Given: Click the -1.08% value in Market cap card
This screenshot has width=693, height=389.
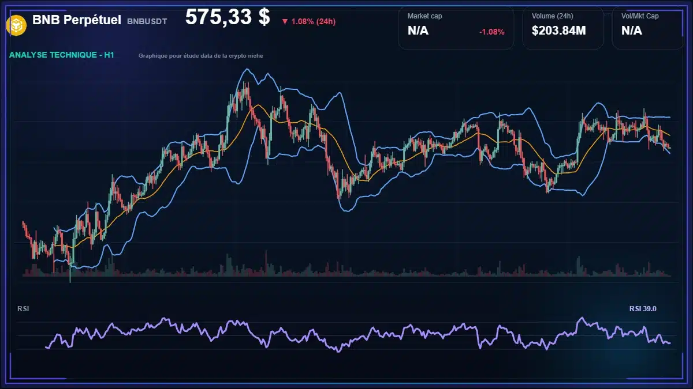Looking at the screenshot, I should [x=492, y=32].
